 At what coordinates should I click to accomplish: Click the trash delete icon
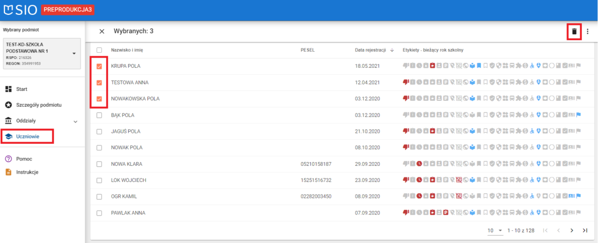(x=574, y=31)
